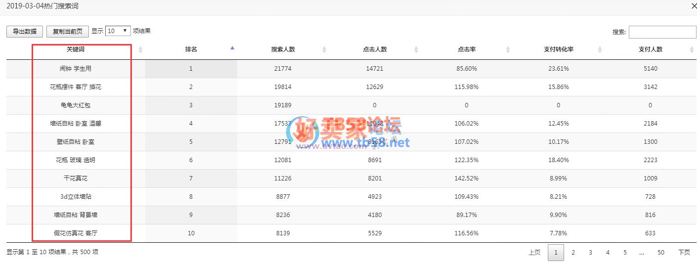Sort by 点击人数 column sort icon
The width and height of the screenshot is (697, 265).
pyautogui.click(x=416, y=49)
